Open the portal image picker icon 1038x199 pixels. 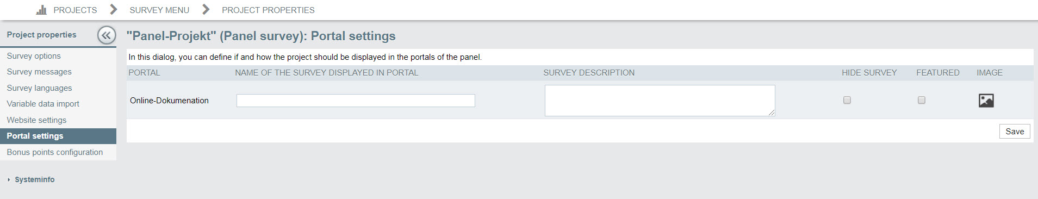pos(986,100)
